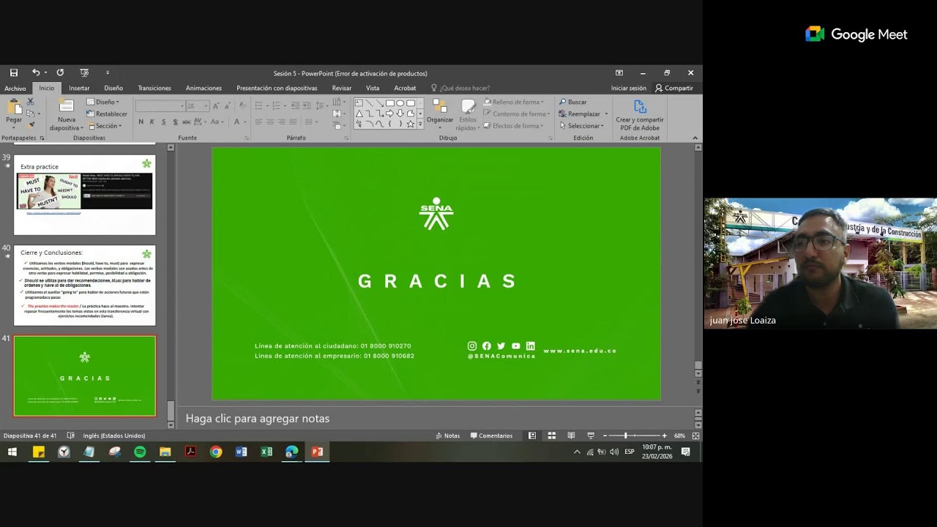Fit the slide to the current window
Image resolution: width=937 pixels, height=527 pixels.
tap(695, 436)
